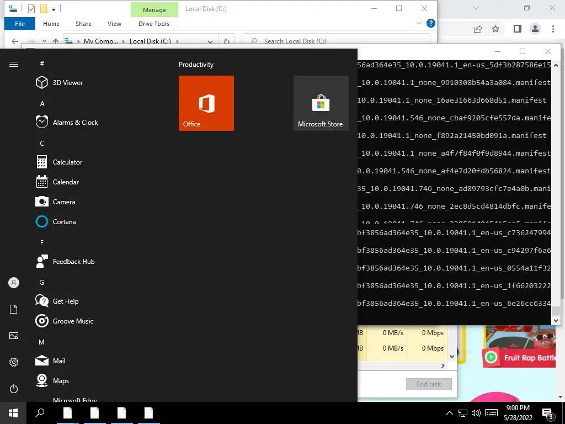
Task: Open taskbar search magnifier
Action: click(x=40, y=413)
